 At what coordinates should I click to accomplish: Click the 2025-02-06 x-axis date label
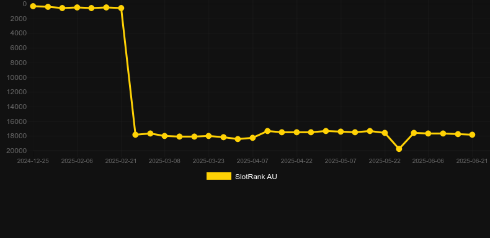click(x=77, y=161)
